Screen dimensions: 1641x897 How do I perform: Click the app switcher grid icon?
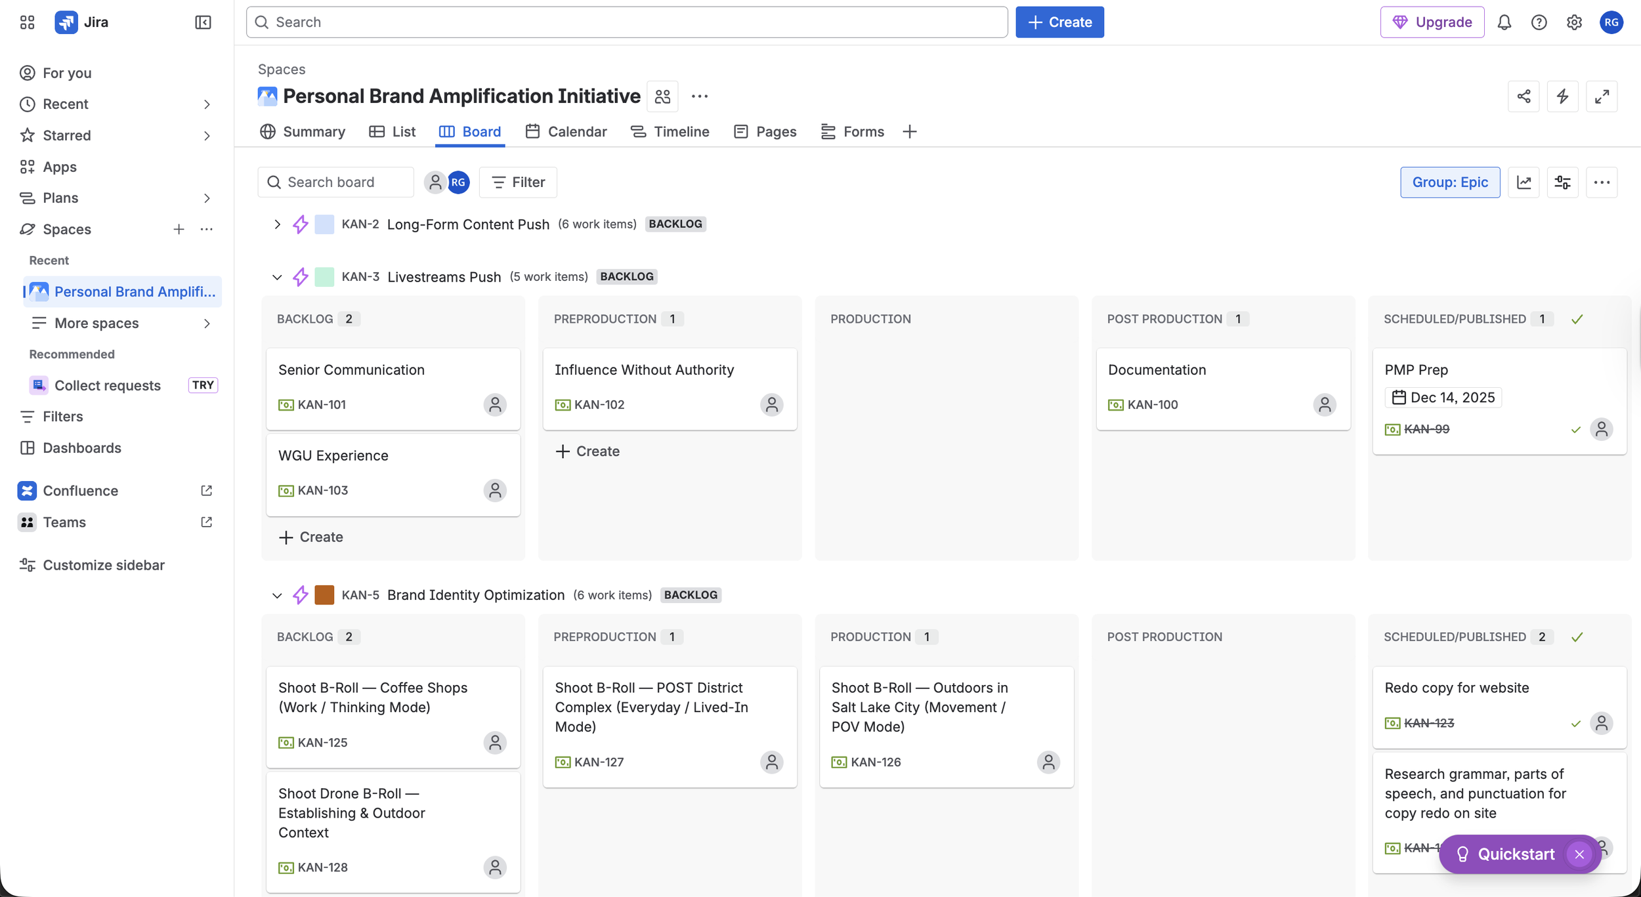point(27,22)
